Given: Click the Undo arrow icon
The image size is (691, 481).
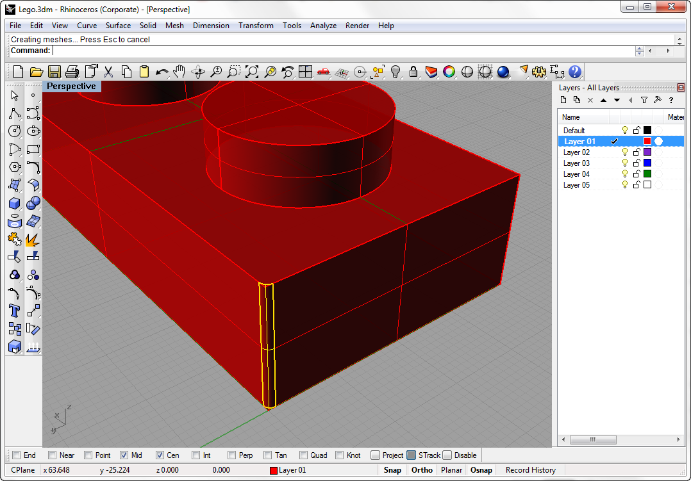Looking at the screenshot, I should (162, 72).
